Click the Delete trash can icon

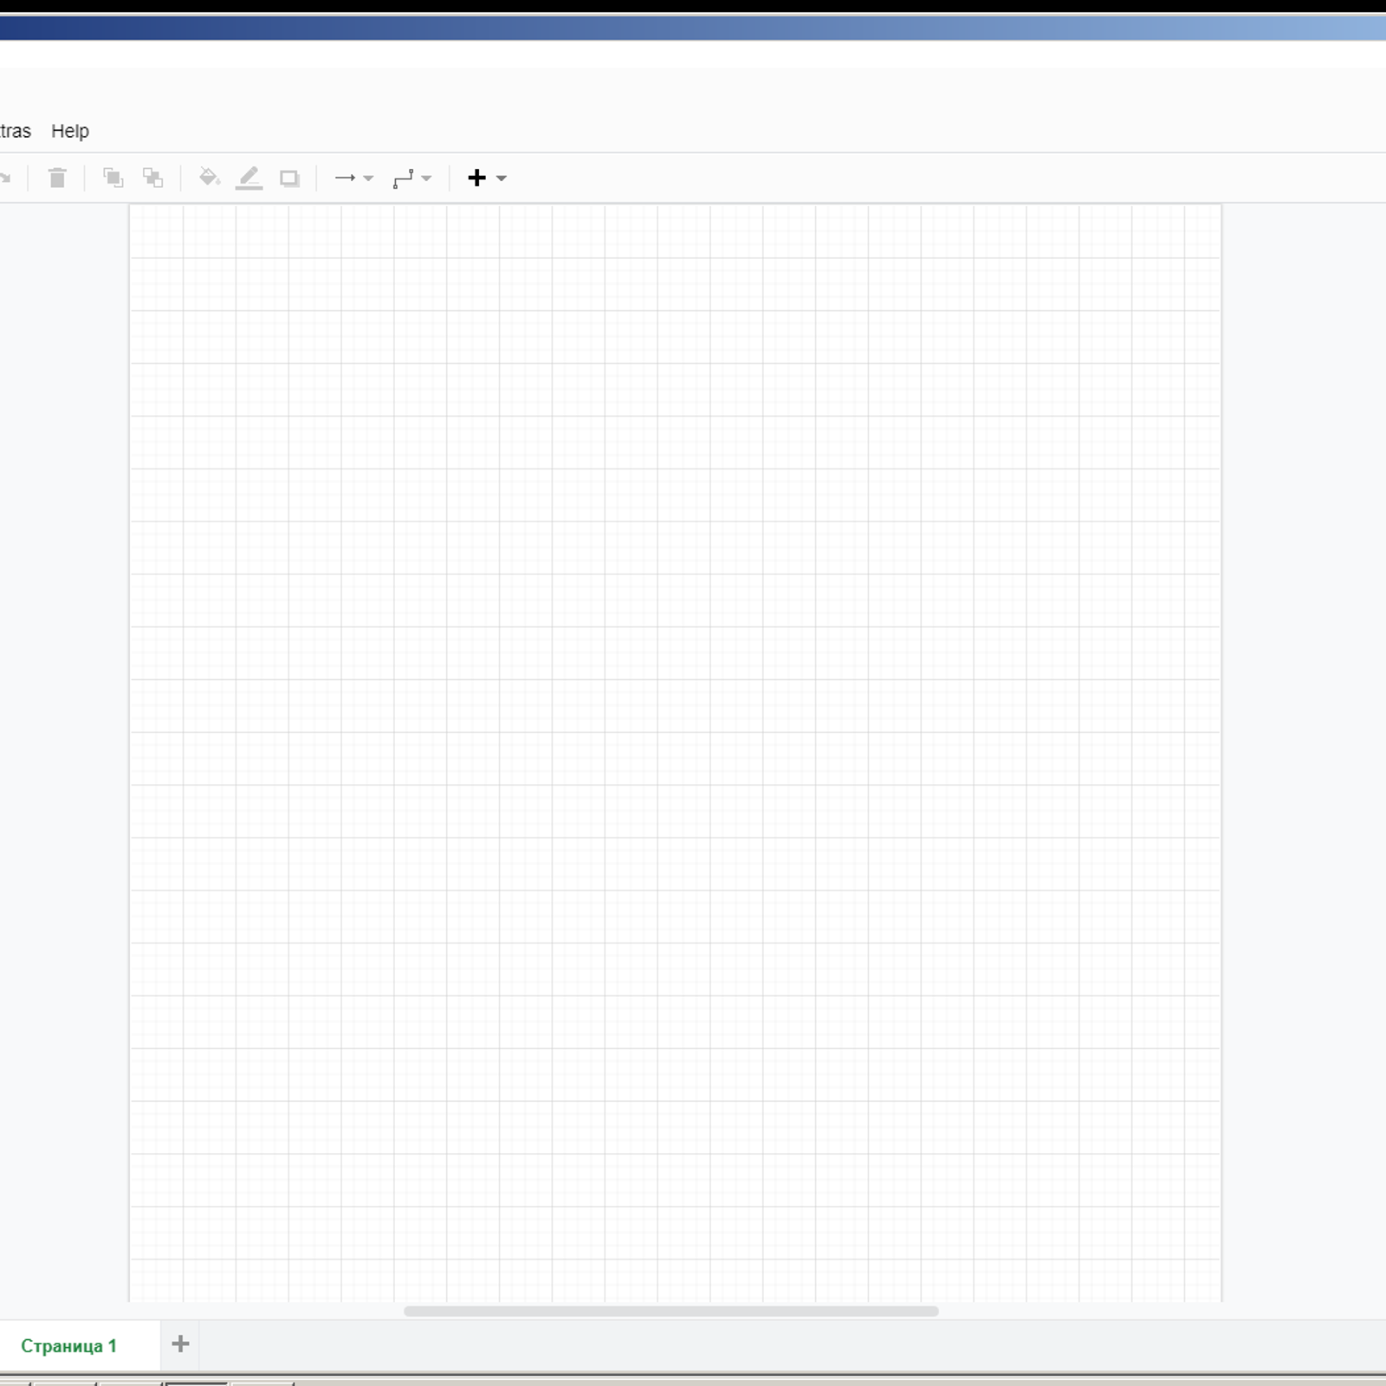pos(57,178)
